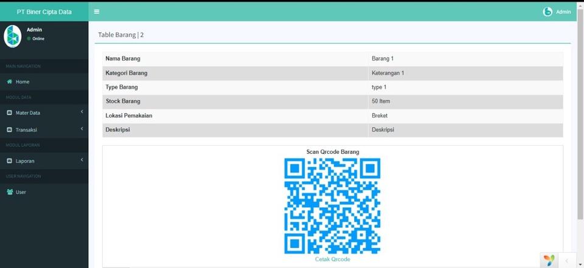
Task: Click the Admin avatar in top bar
Action: coord(547,12)
